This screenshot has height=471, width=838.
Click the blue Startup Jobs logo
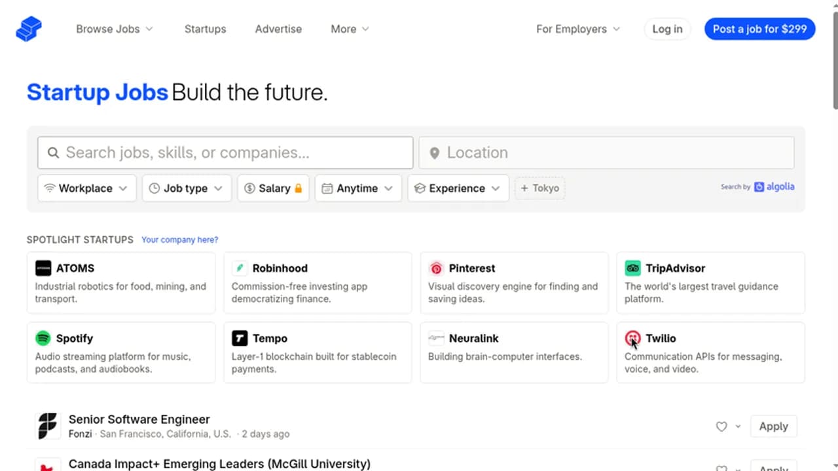28,29
